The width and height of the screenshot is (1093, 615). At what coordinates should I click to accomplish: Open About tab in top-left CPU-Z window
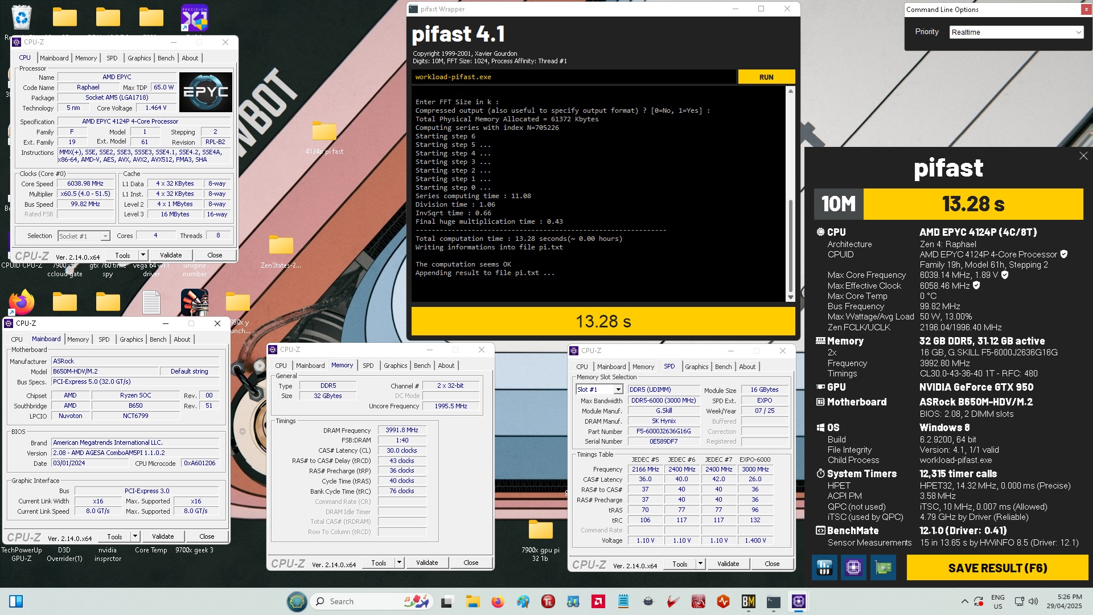190,58
